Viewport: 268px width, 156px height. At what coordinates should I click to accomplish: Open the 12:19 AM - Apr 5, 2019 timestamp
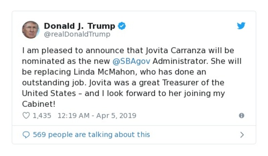[x=97, y=116]
